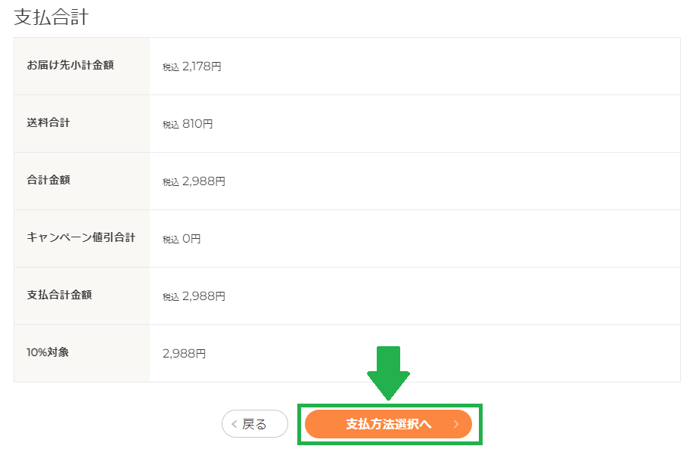Click the green down arrow annotation

coord(388,373)
